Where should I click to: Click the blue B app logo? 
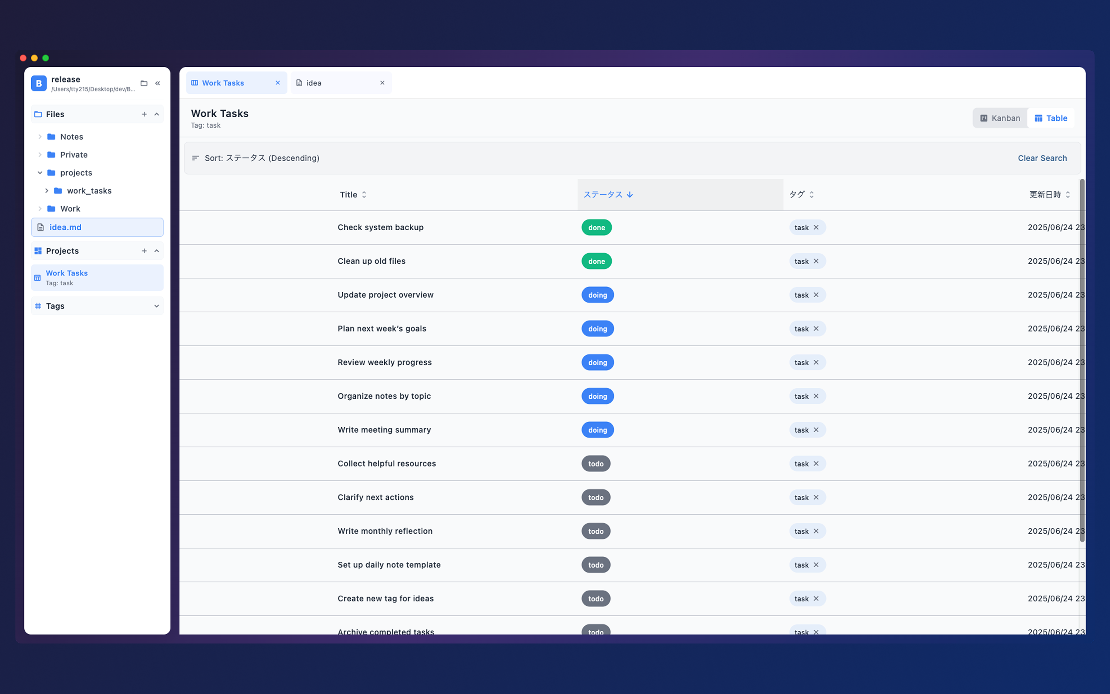point(39,83)
